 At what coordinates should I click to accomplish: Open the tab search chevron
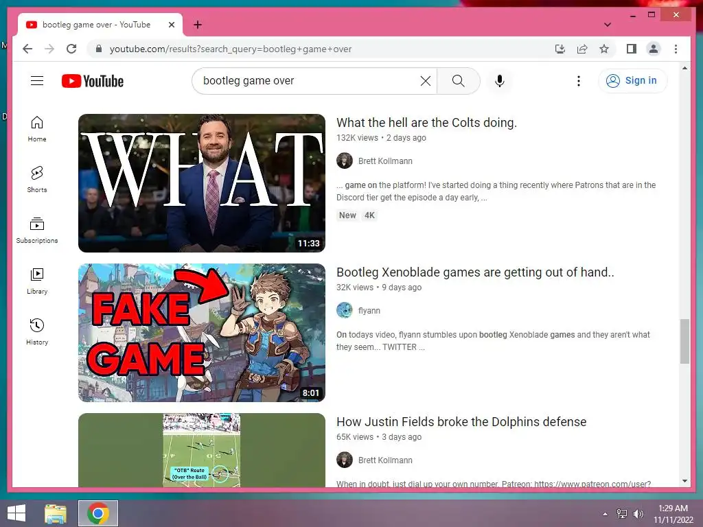tap(607, 25)
